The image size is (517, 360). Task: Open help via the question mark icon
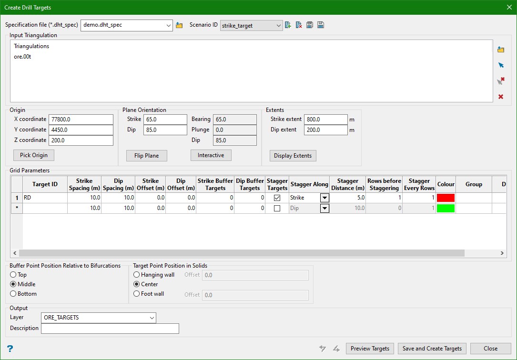tap(10, 349)
